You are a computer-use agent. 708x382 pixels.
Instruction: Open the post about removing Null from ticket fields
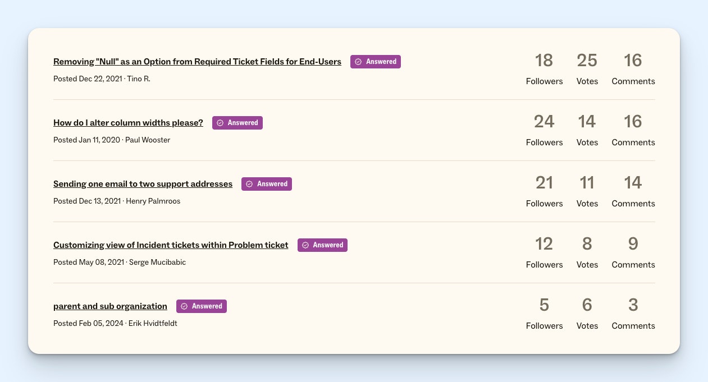click(197, 62)
